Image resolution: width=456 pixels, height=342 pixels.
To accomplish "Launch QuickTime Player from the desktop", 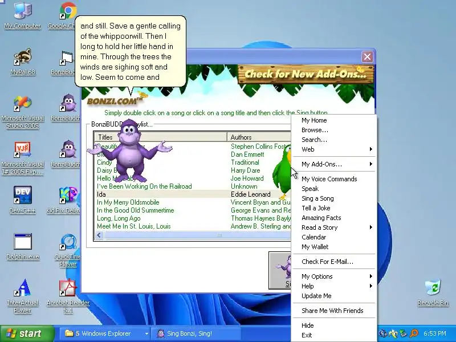I will click(x=68, y=242).
